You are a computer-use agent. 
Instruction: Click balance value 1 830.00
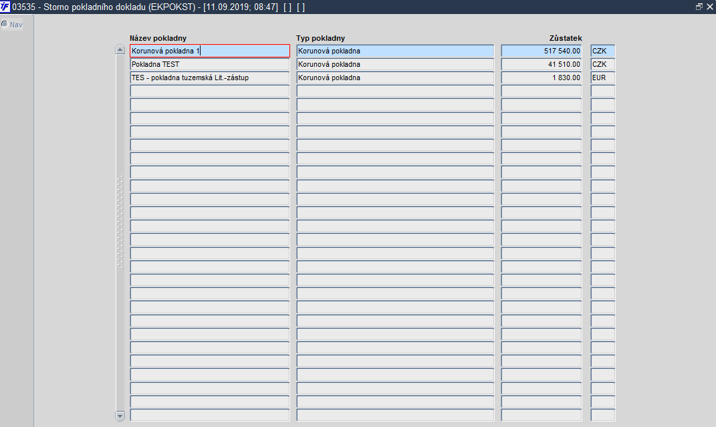click(x=542, y=78)
